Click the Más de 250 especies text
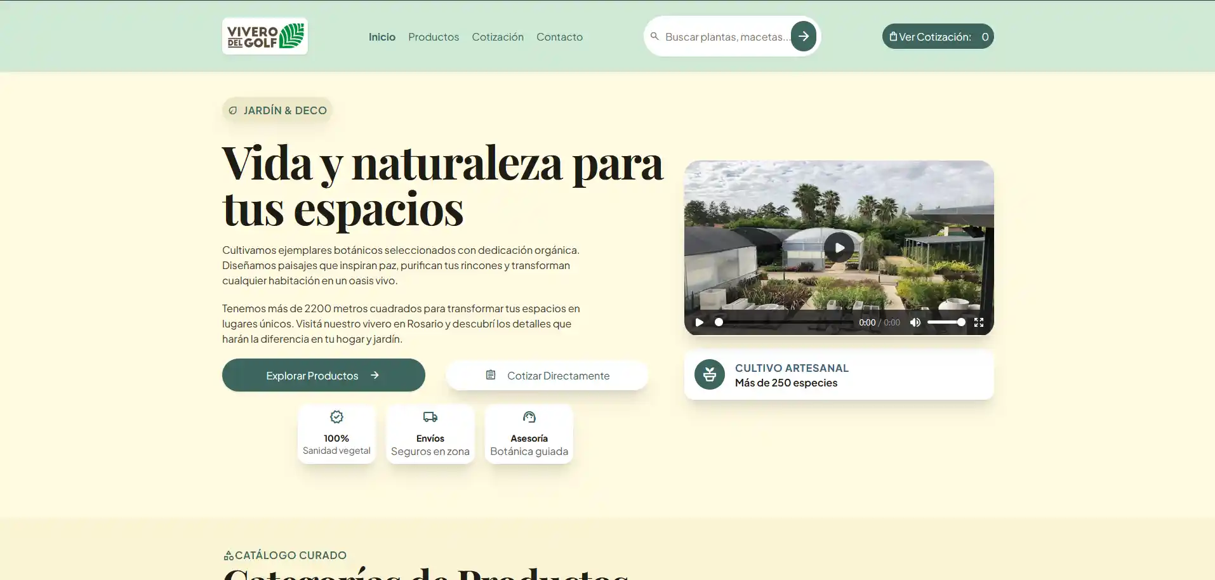The height and width of the screenshot is (580, 1215). pos(786,383)
